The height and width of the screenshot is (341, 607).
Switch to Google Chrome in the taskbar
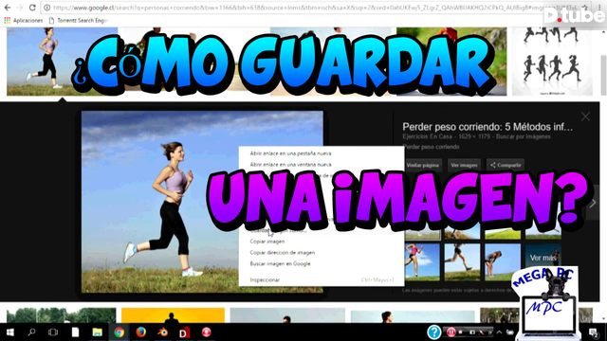tap(119, 332)
